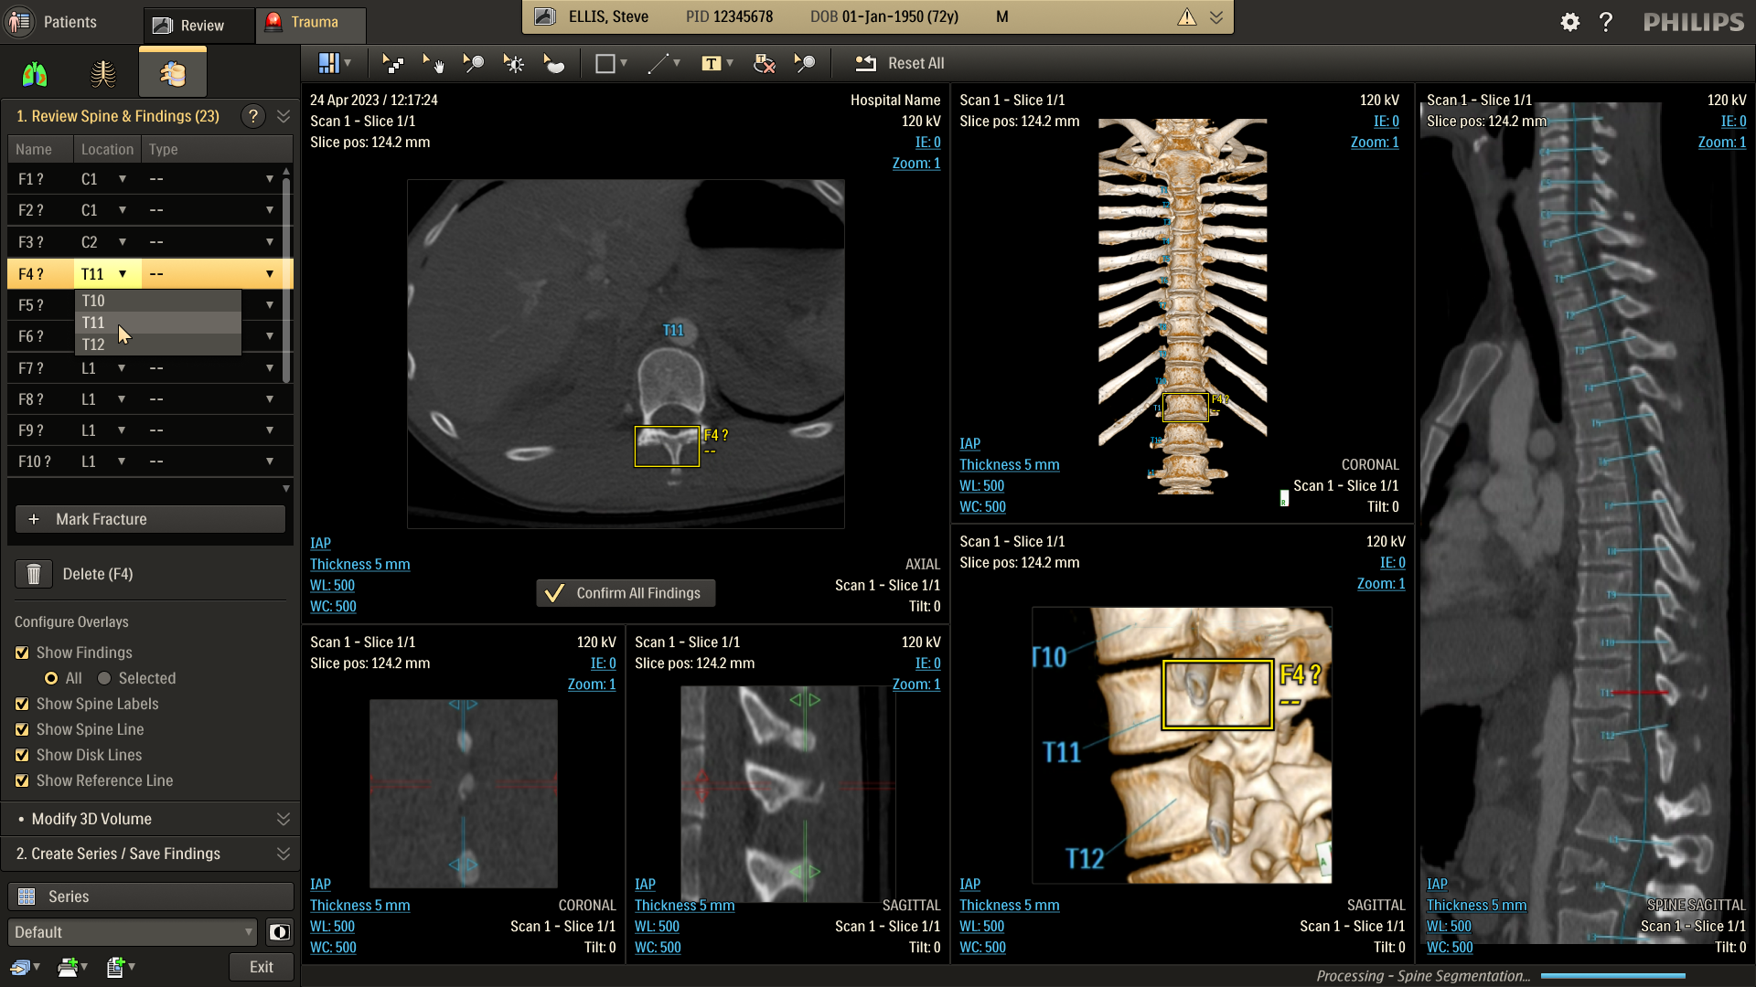Uncheck Show Spine Labels
Viewport: 1756px width, 987px height.
(x=22, y=704)
